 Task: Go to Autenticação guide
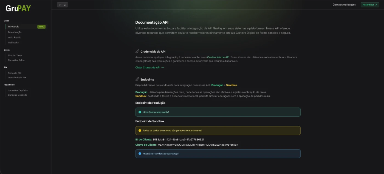click(x=15, y=32)
